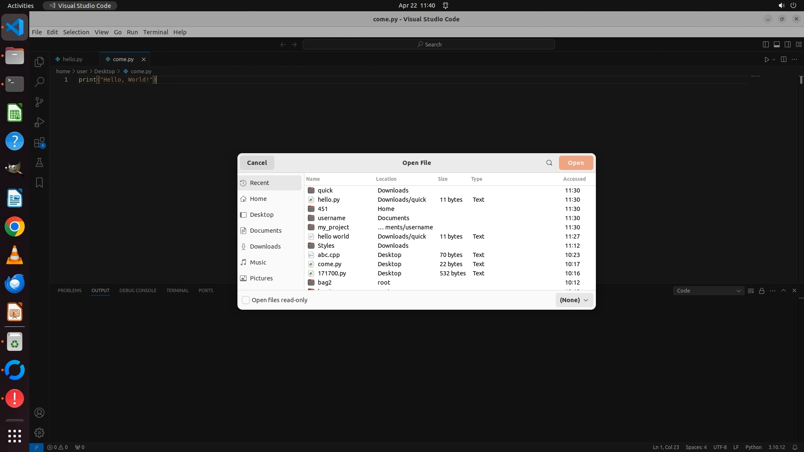Screen dimensions: 804x452
Task: Expand the Run file dropdown arrow
Action: 774,59
